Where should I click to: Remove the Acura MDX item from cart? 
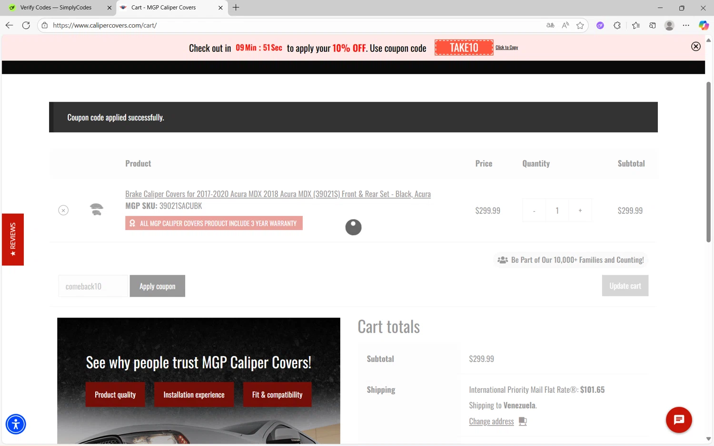coord(63,210)
